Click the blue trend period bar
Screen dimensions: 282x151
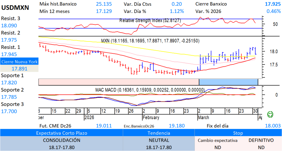(228, 82)
